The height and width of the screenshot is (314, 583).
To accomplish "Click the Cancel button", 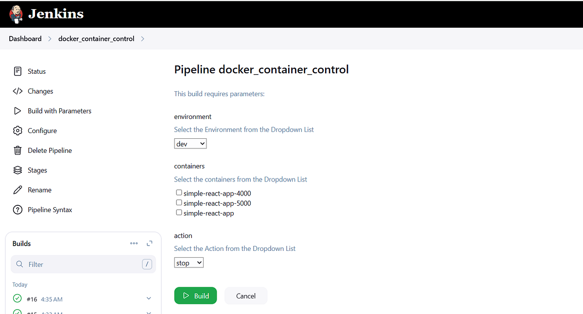I will pos(245,296).
